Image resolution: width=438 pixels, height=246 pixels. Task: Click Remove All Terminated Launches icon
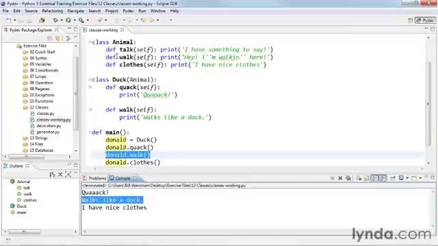[x=348, y=178]
